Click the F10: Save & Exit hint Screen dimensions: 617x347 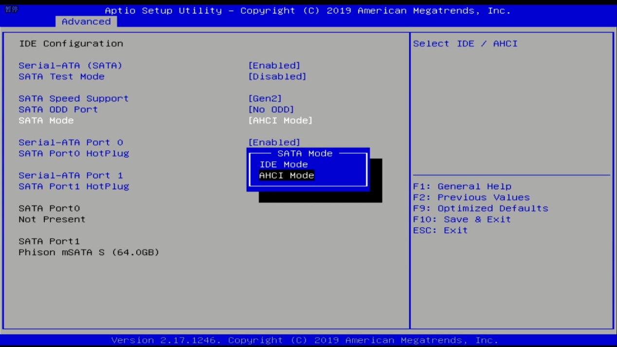462,219
